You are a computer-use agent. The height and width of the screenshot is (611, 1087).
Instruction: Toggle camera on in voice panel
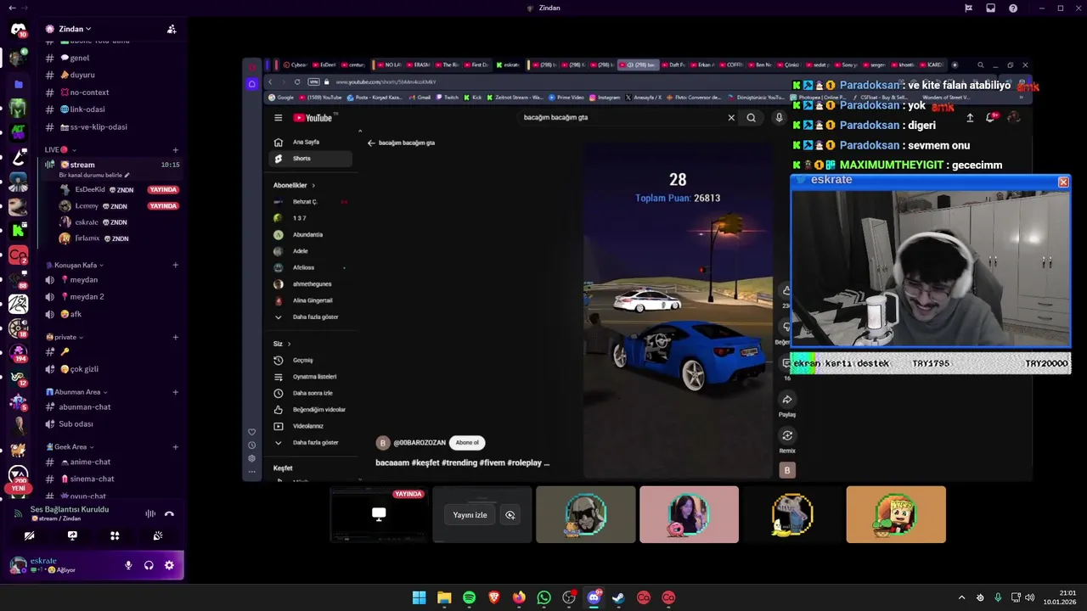coord(29,535)
